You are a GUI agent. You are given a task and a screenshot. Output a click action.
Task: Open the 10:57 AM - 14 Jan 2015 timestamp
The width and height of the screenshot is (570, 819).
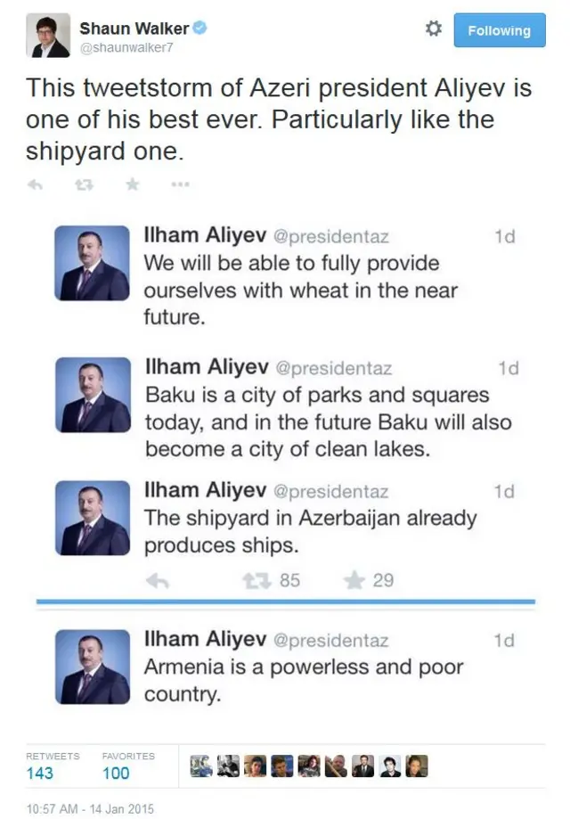(x=77, y=809)
